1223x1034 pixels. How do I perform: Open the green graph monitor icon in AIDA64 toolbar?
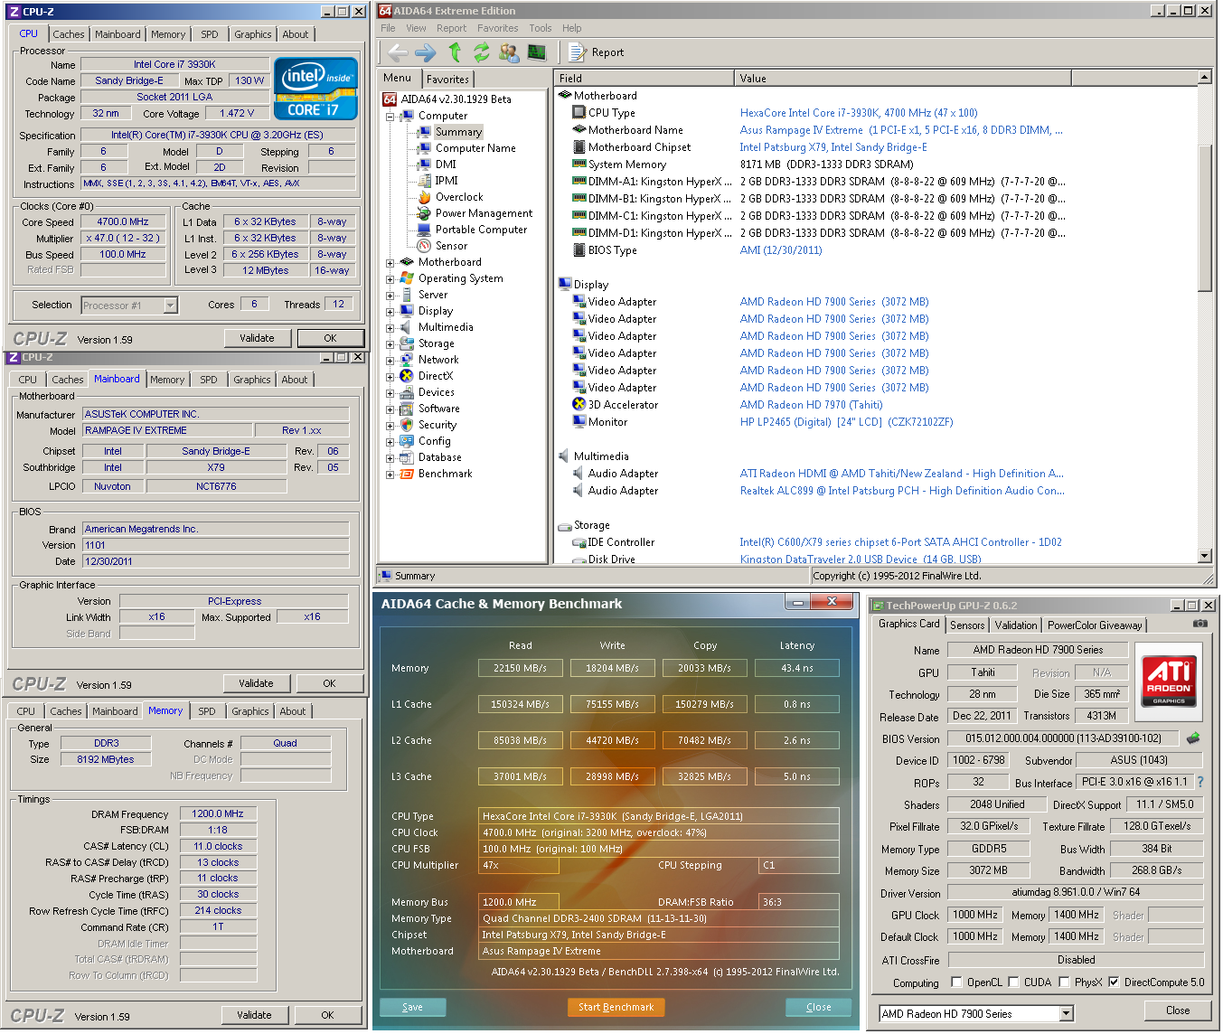click(x=537, y=52)
